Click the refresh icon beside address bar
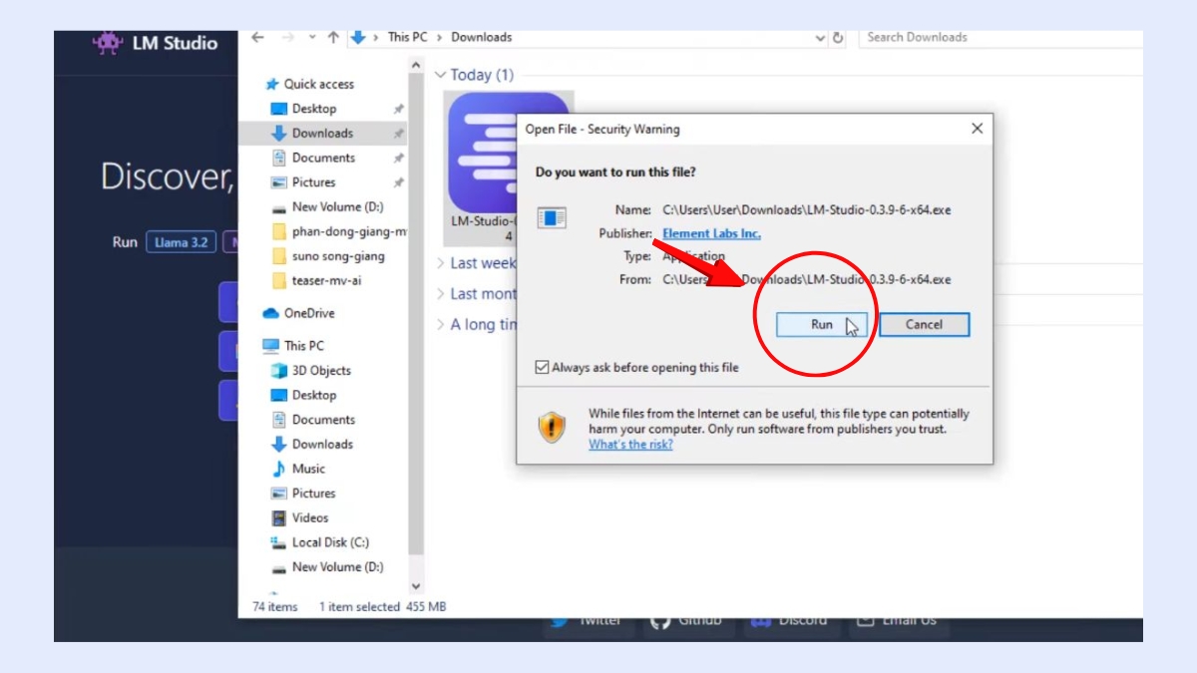The image size is (1197, 673). [838, 38]
